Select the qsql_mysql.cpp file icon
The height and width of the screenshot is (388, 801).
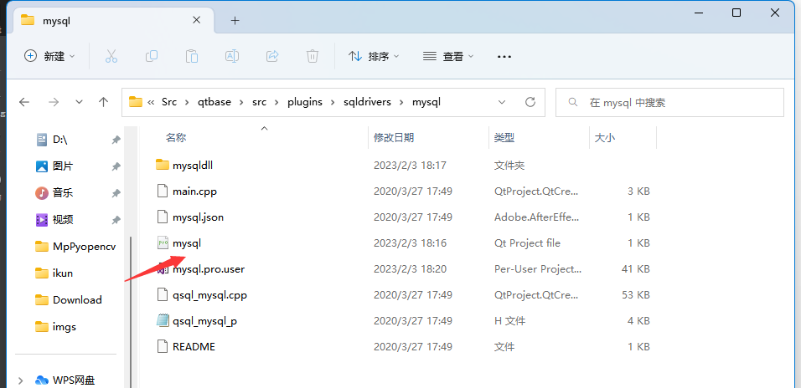[162, 294]
